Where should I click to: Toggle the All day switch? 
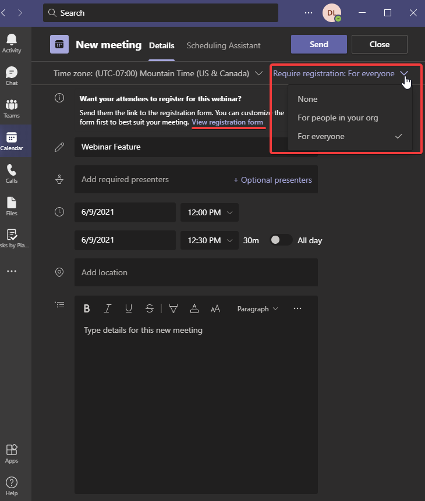tap(281, 240)
